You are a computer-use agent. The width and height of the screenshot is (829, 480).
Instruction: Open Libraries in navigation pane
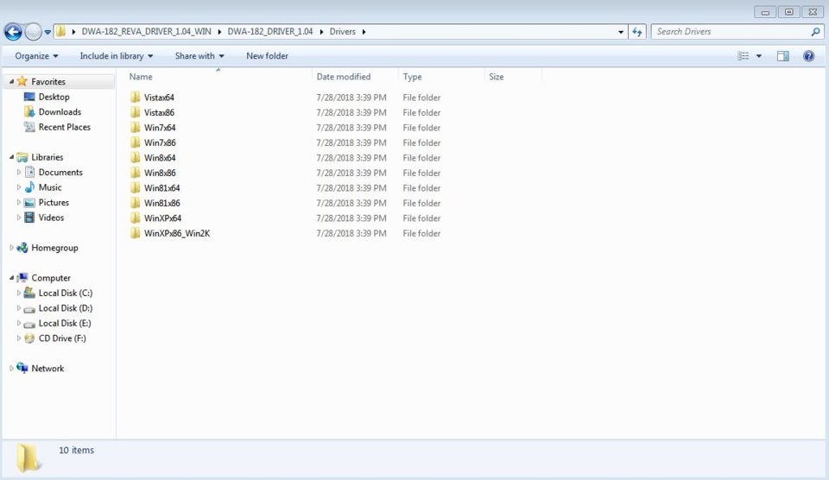pos(47,157)
